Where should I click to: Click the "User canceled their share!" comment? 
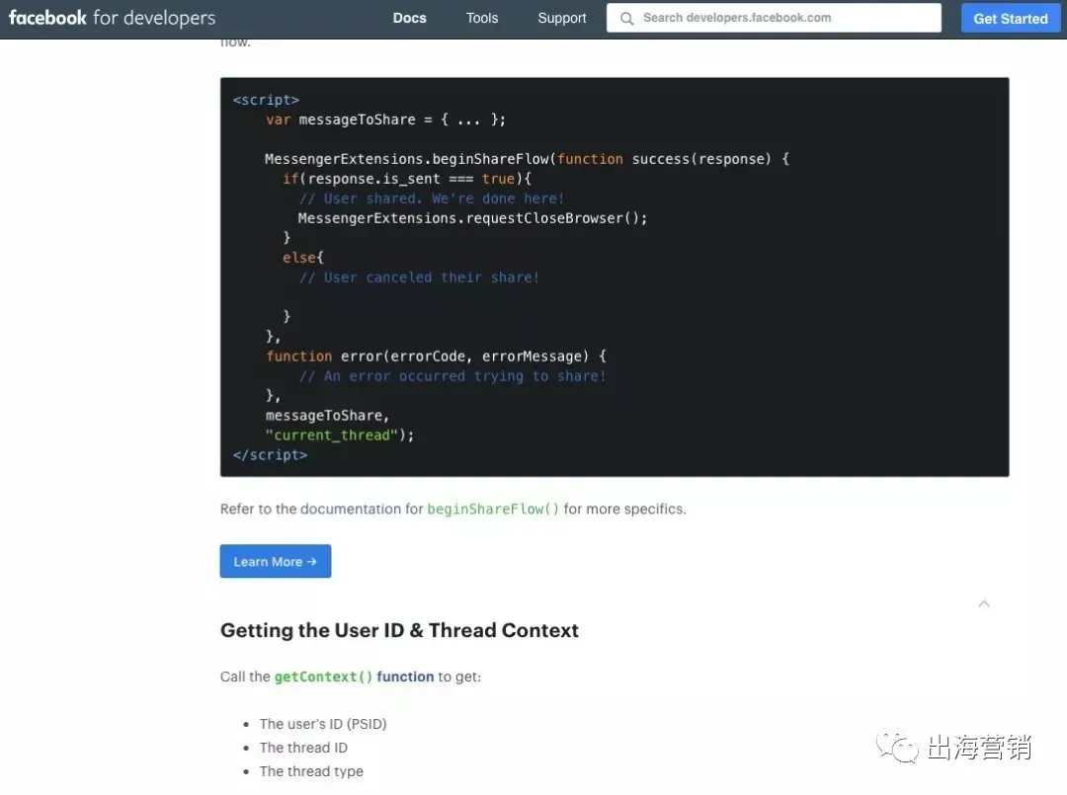[x=419, y=278]
